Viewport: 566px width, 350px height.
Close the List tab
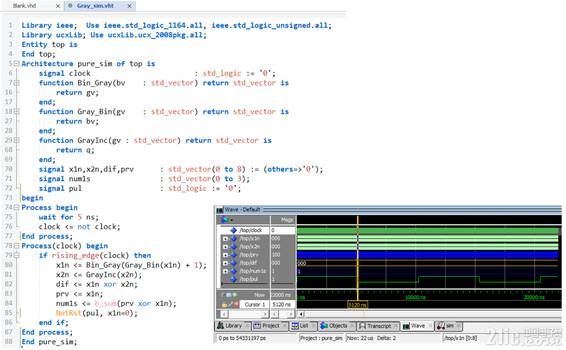pyautogui.click(x=313, y=326)
